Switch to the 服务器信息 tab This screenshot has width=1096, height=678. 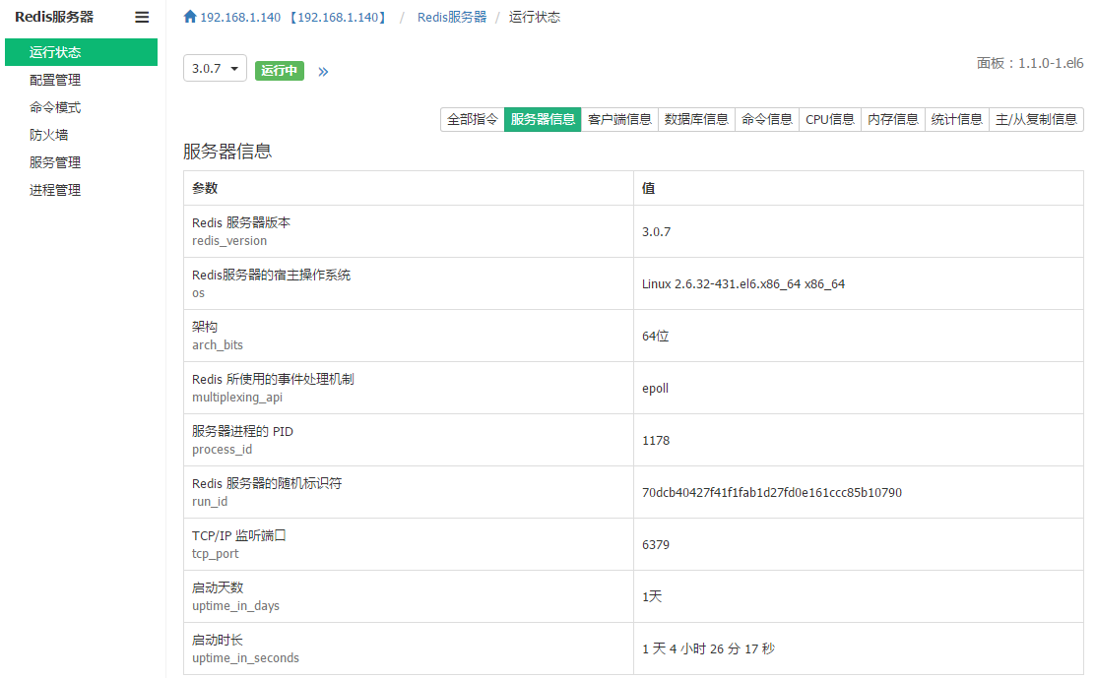543,119
